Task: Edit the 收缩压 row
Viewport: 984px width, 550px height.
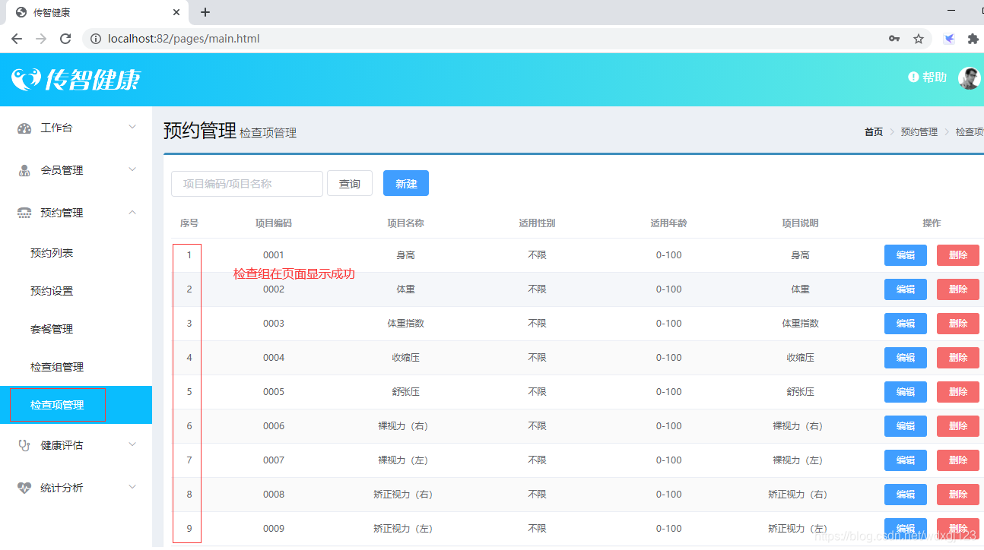Action: click(x=906, y=358)
